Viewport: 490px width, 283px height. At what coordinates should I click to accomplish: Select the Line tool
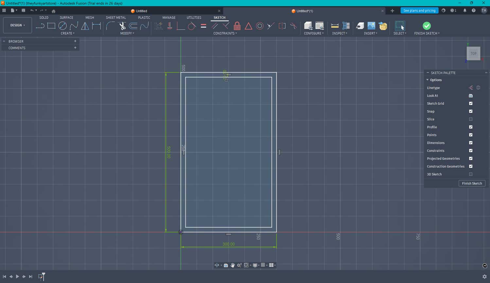[x=40, y=26]
